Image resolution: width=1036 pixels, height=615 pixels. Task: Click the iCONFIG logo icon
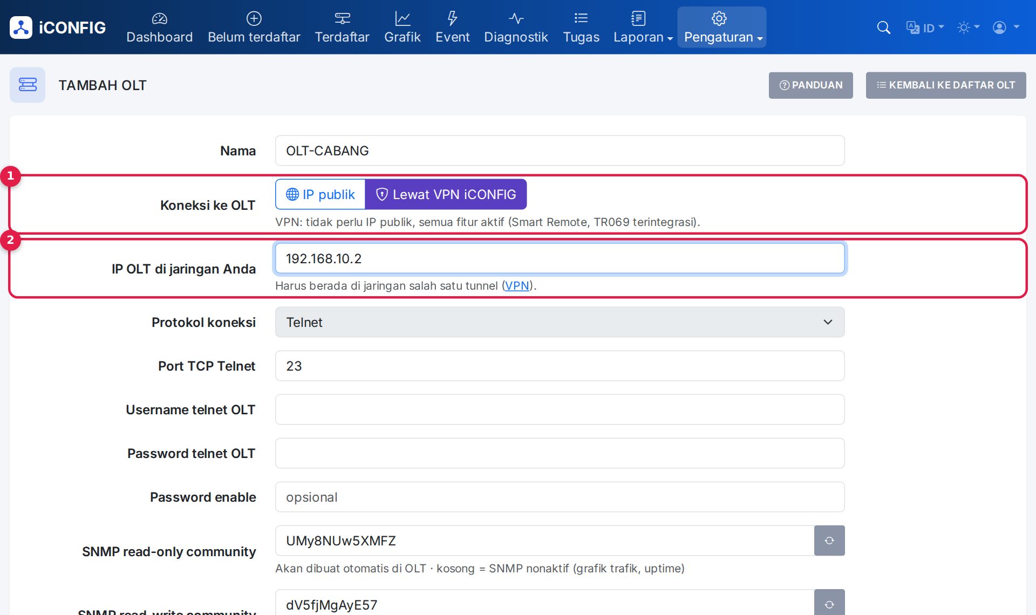(x=21, y=28)
